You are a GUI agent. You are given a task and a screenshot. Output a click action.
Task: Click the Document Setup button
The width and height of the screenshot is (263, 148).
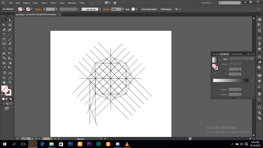(x=149, y=9)
